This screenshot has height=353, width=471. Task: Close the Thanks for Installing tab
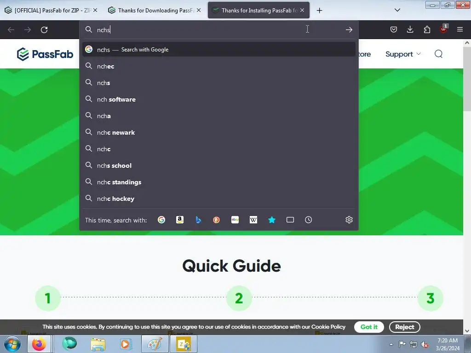click(302, 10)
